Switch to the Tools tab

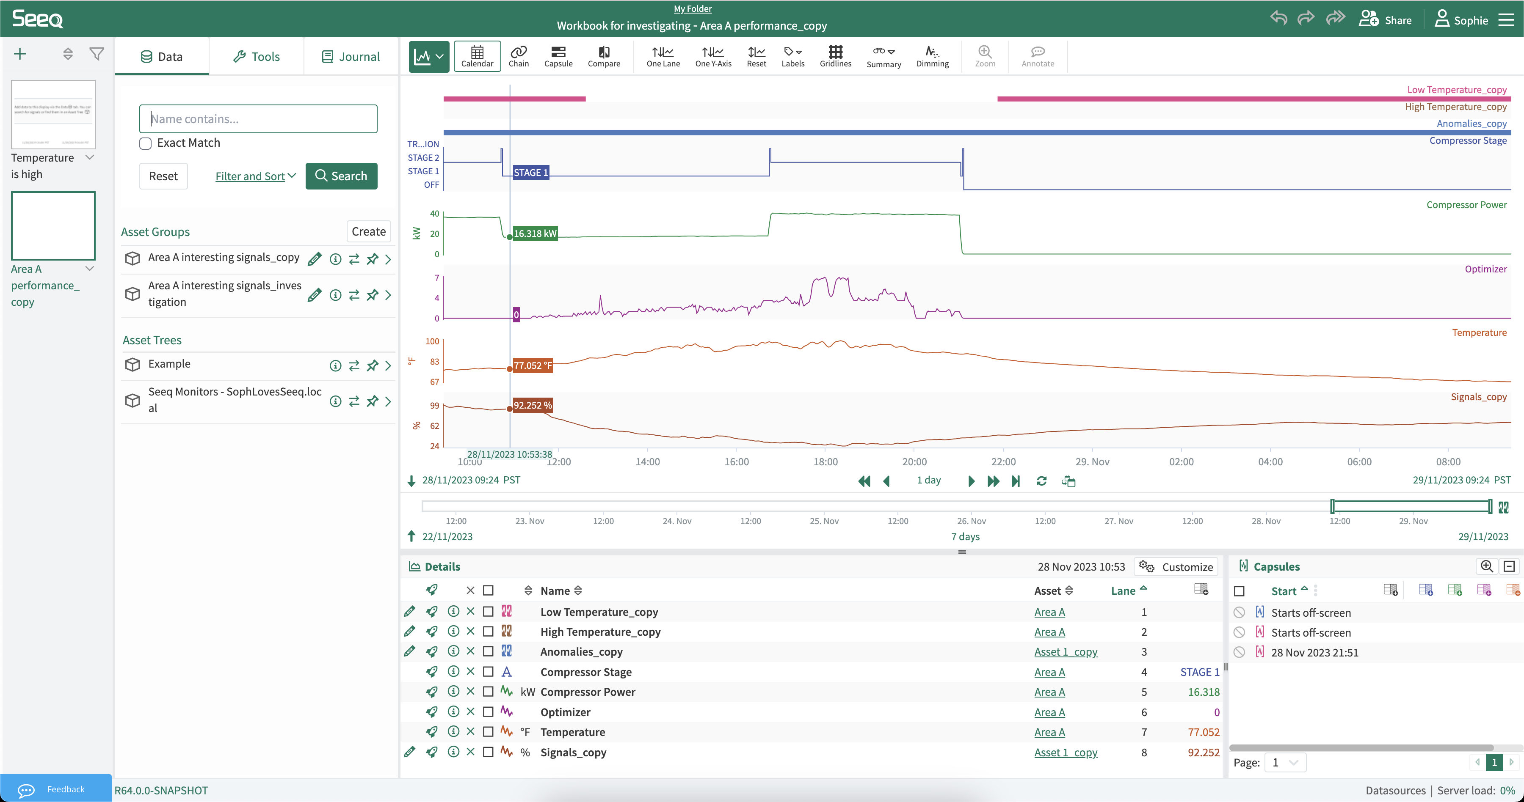click(x=256, y=57)
